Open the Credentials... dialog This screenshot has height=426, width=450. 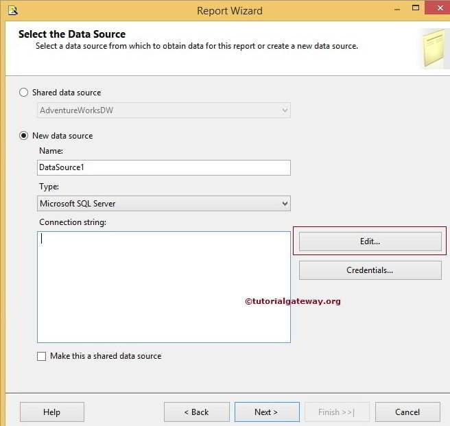[x=370, y=270]
